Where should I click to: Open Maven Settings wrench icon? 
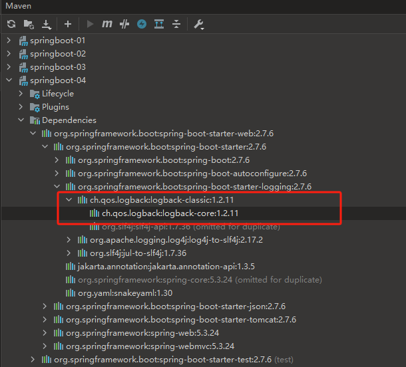199,25
